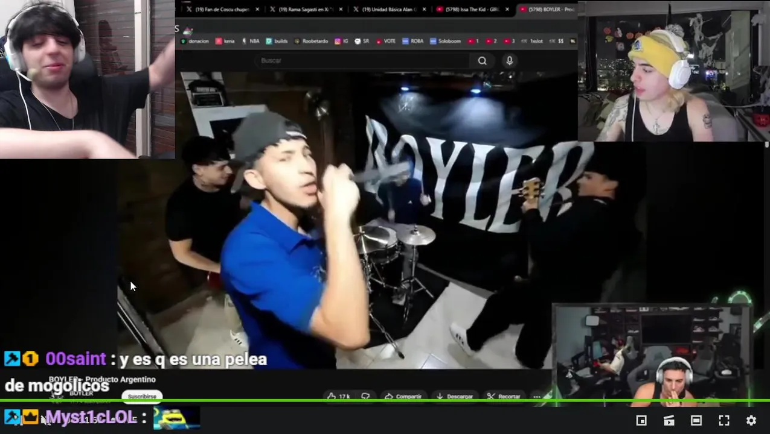Start voice search with the microphone

click(x=510, y=60)
